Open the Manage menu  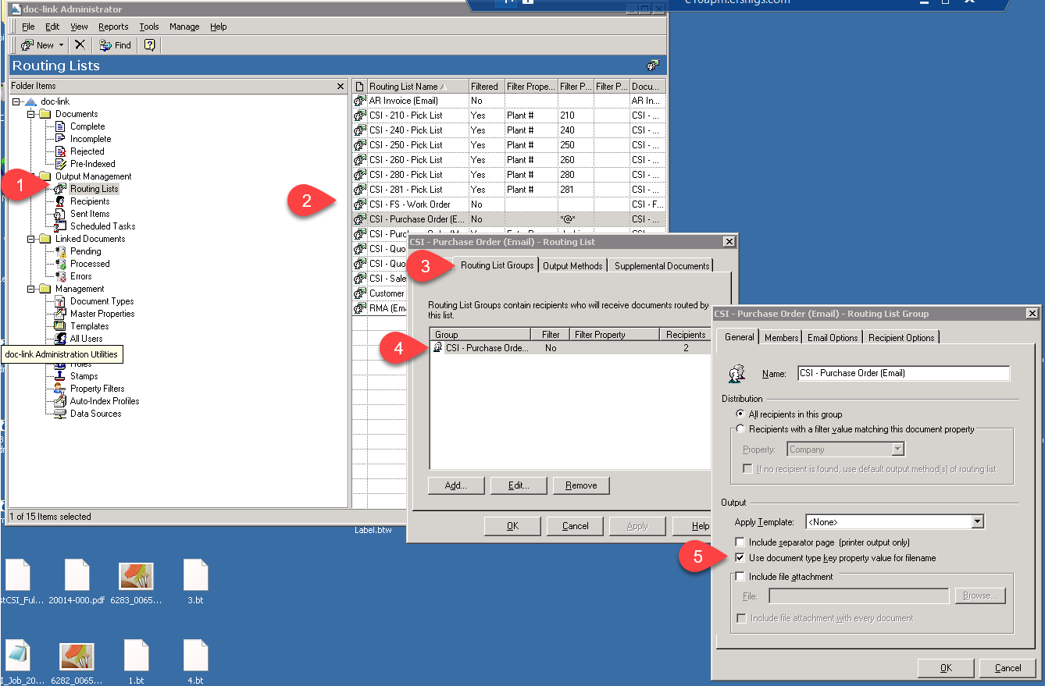(x=184, y=27)
